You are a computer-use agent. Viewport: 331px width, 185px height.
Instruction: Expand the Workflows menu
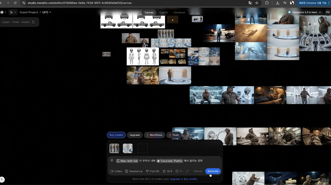click(x=154, y=135)
